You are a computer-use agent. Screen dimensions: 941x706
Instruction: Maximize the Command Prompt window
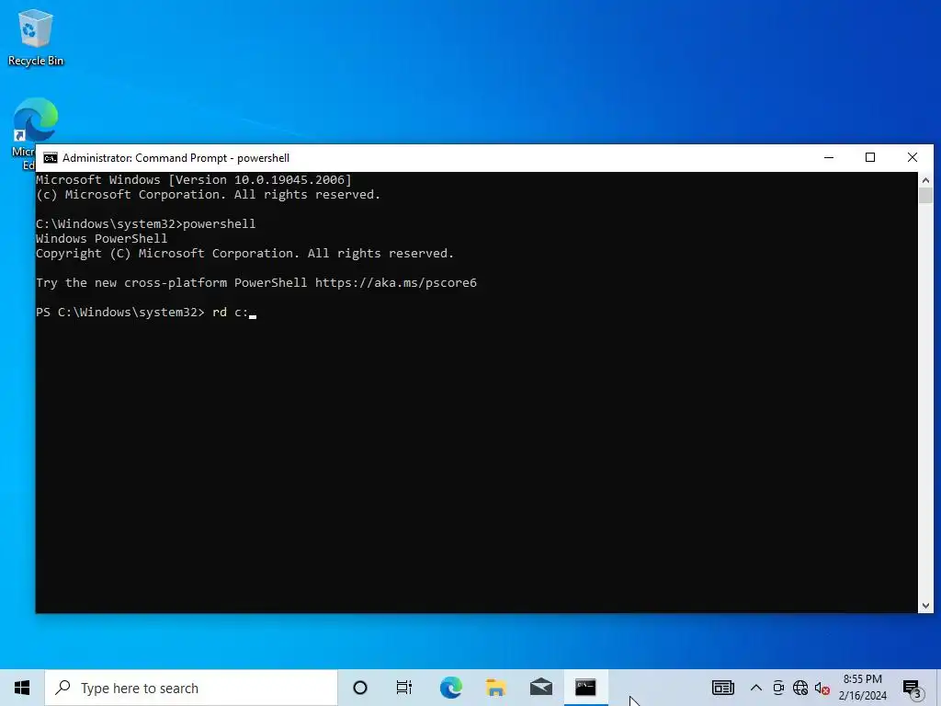(870, 158)
